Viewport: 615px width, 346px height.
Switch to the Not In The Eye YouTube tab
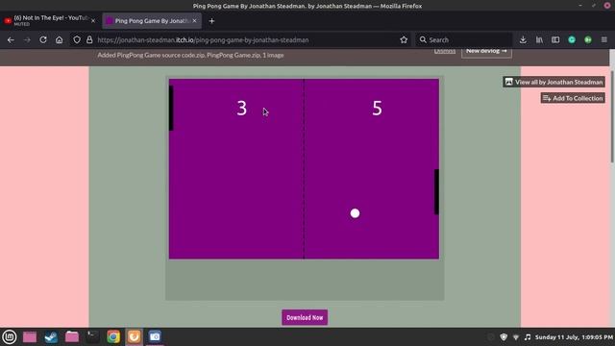click(x=49, y=21)
